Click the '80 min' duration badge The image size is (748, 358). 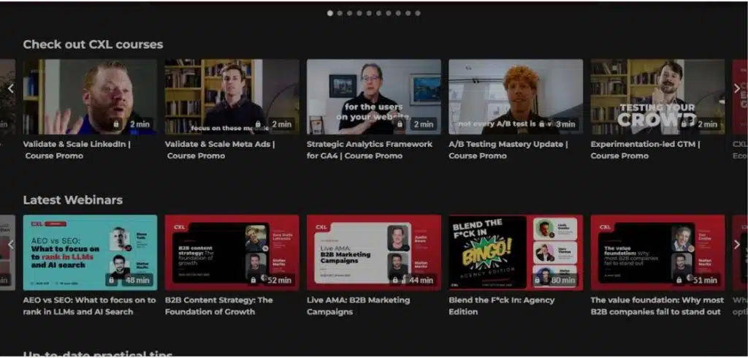point(563,281)
